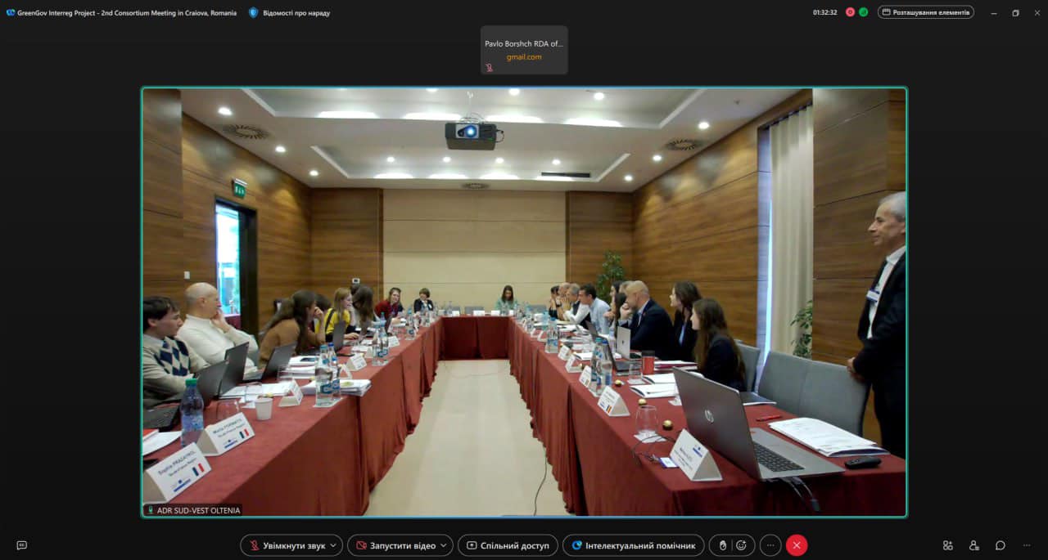Screen dimensions: 1048x560
Task: Click the gmail.com text on the participant tile
Action: pos(524,57)
